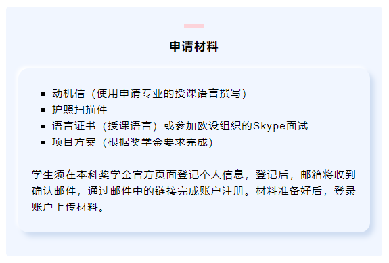The image size is (389, 263).
Task: Click 根据奖学金要求完成 in parentheses
Action: (x=158, y=142)
